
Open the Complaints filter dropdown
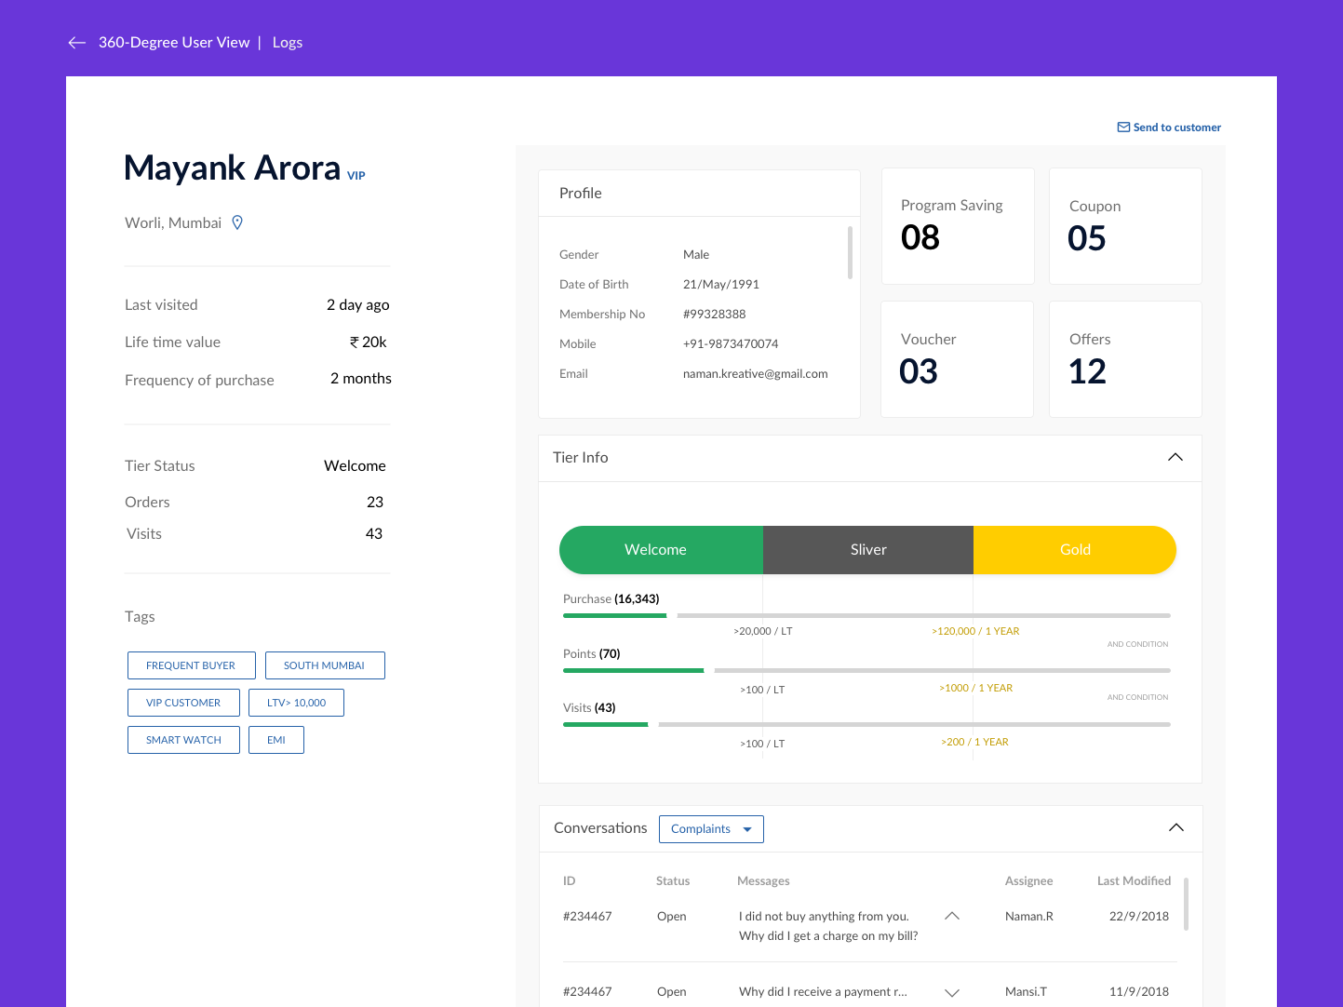711,829
